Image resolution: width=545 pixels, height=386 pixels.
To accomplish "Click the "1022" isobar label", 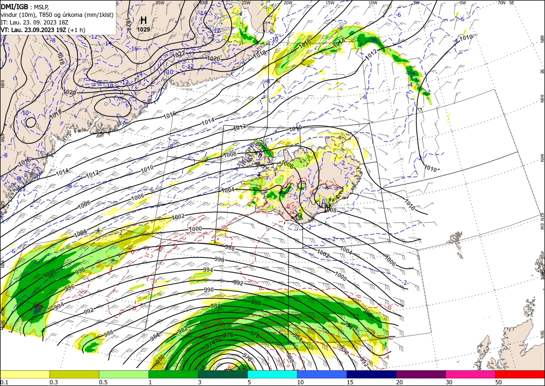I will tap(179, 54).
